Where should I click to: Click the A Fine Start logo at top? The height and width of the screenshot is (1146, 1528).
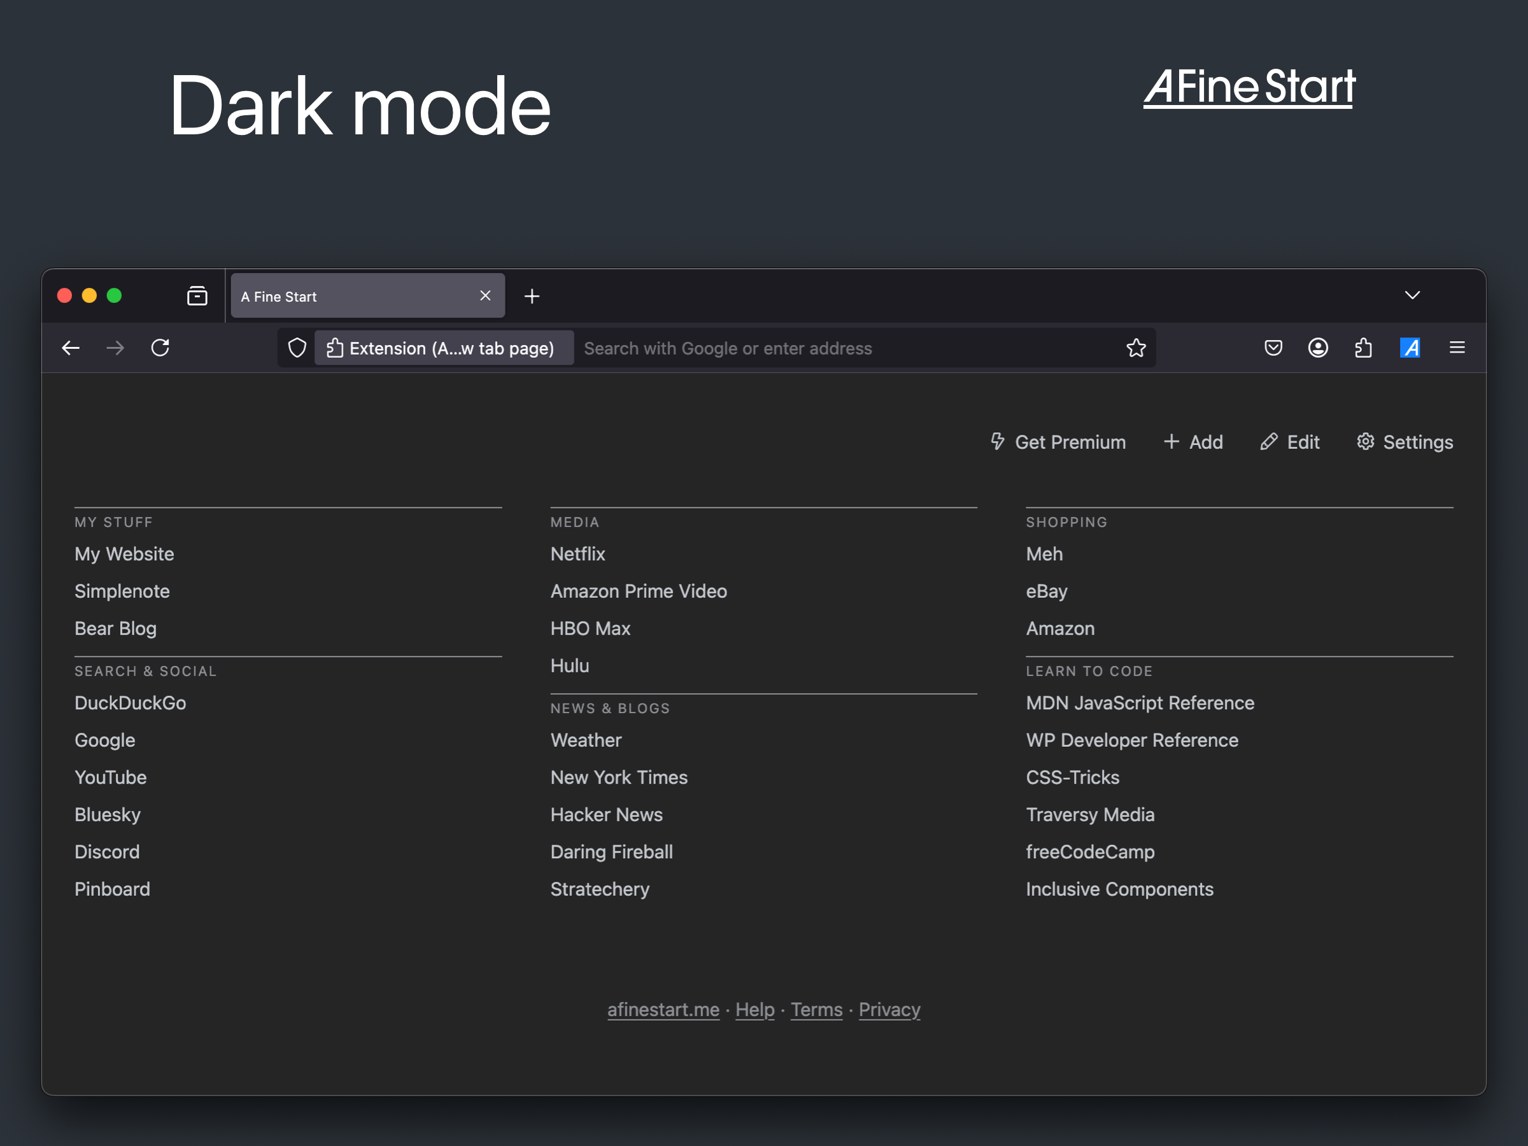tap(1249, 88)
